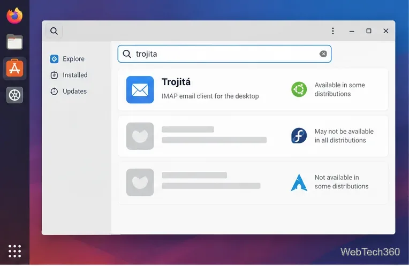
Task: Open the Files app in the dock
Action: 14,42
